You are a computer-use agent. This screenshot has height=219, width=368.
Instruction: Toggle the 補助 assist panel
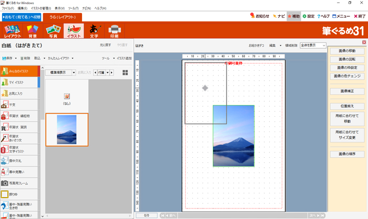(293, 16)
